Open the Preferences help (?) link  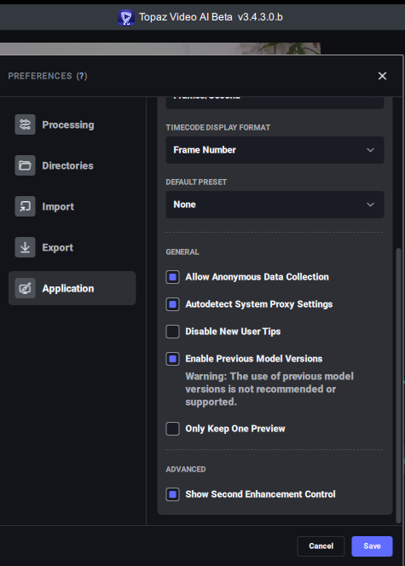82,76
